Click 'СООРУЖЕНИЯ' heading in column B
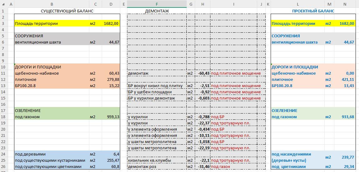Viewport: 359px width, 172px height. [x=52, y=36]
